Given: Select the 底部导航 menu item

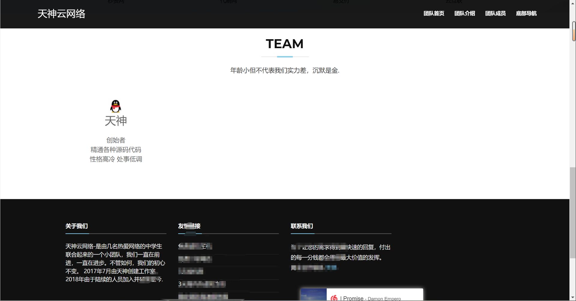Looking at the screenshot, I should [526, 13].
